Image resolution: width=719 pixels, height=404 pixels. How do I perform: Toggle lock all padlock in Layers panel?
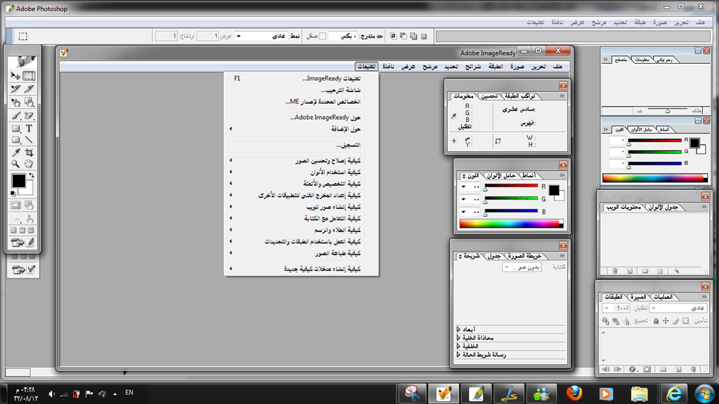[657, 321]
